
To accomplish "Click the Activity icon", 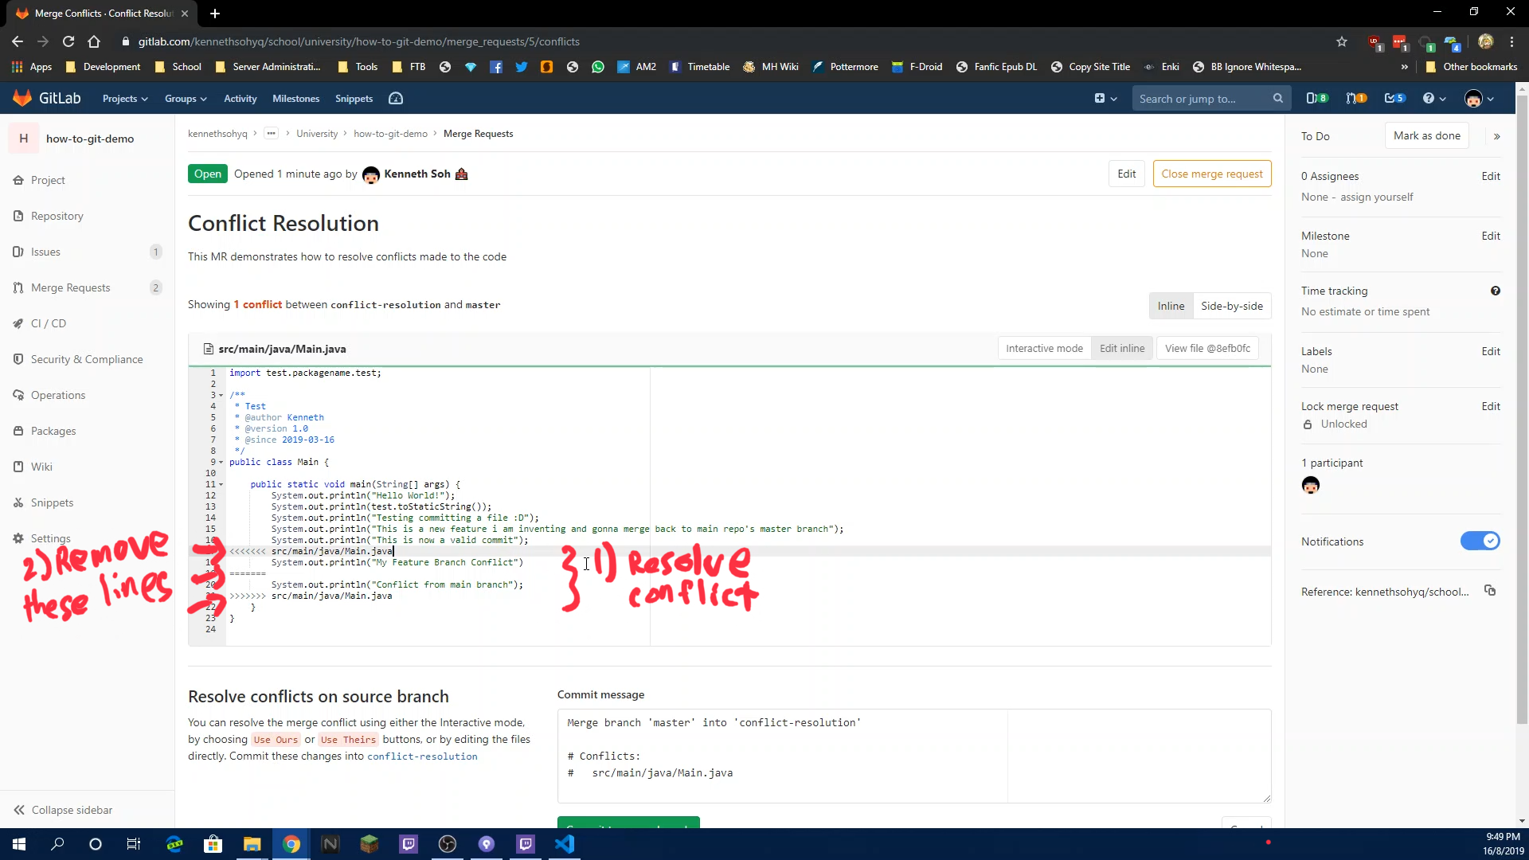I will 240,98.
